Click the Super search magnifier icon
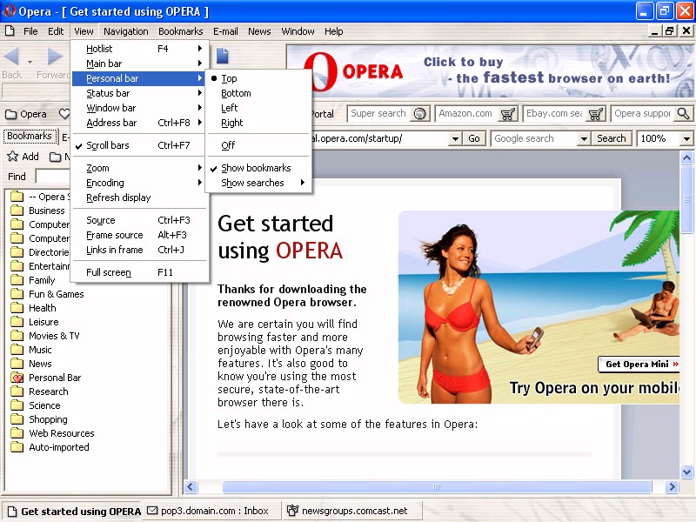This screenshot has width=696, height=522. (x=419, y=114)
